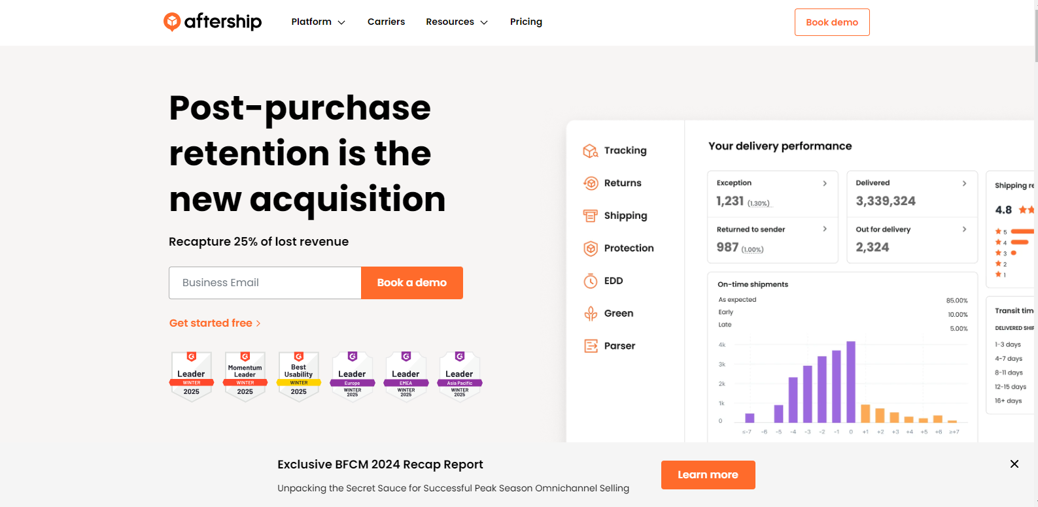Open the Resources menu
The height and width of the screenshot is (507, 1038).
(457, 22)
